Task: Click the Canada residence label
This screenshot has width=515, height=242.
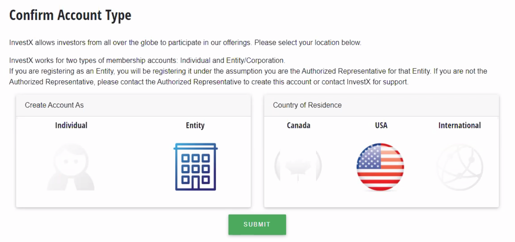Action: pyautogui.click(x=299, y=125)
